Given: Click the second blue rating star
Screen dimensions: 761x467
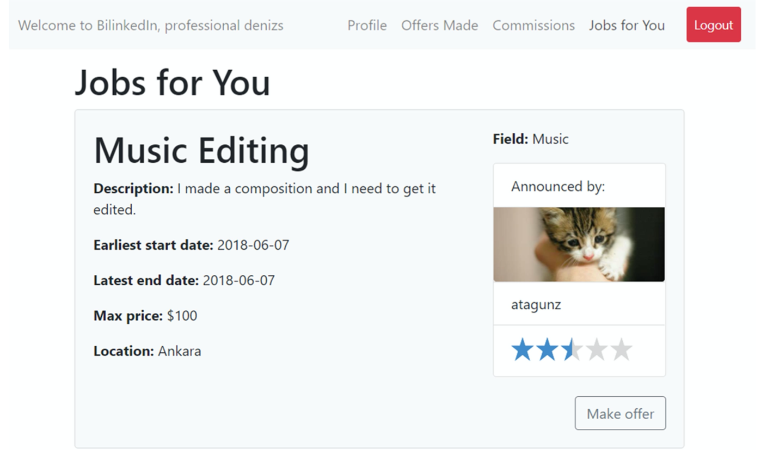Looking at the screenshot, I should [x=547, y=349].
